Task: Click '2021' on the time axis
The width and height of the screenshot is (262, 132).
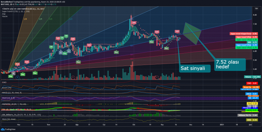Action: (222, 124)
